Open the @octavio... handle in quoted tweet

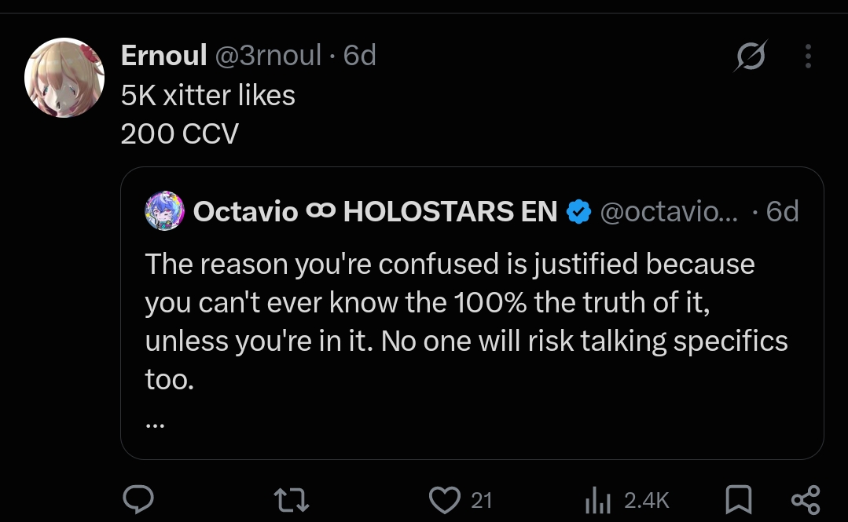click(669, 211)
